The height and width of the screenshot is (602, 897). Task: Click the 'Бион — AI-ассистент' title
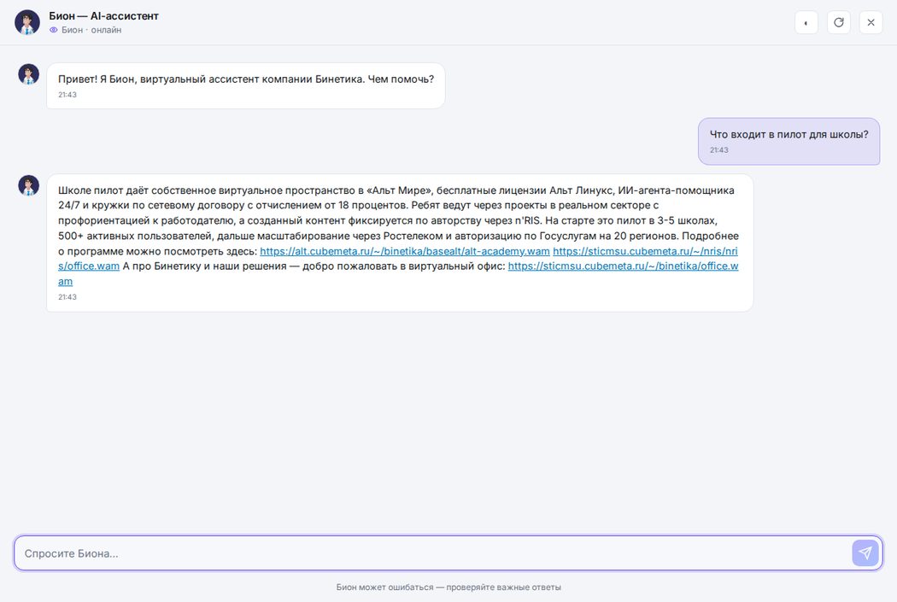click(103, 16)
